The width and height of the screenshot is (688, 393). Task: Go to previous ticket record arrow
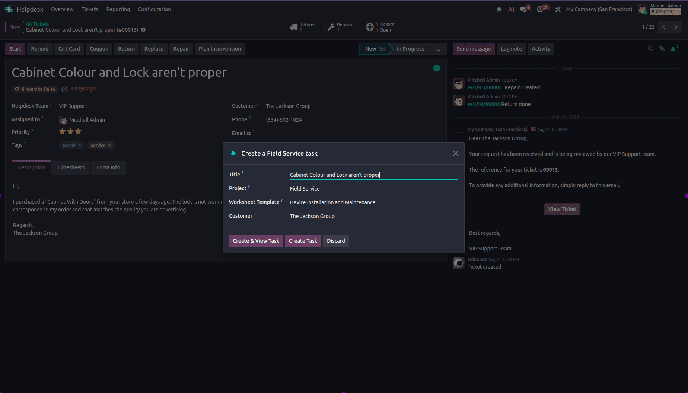click(664, 27)
